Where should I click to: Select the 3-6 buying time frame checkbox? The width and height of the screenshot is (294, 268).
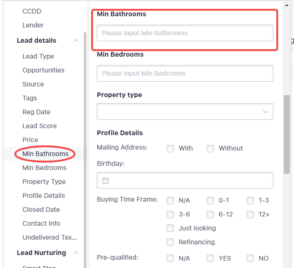coord(170,215)
